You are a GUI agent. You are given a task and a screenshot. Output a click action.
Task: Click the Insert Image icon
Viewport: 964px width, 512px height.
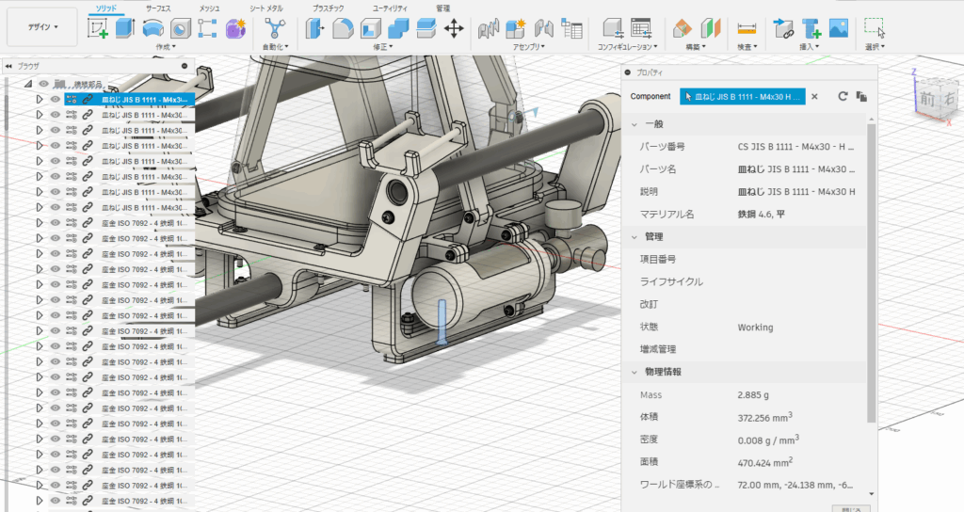tap(839, 28)
